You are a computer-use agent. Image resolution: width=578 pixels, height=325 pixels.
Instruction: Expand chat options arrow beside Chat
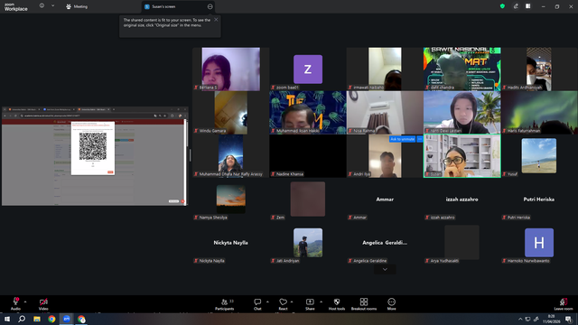point(267,302)
